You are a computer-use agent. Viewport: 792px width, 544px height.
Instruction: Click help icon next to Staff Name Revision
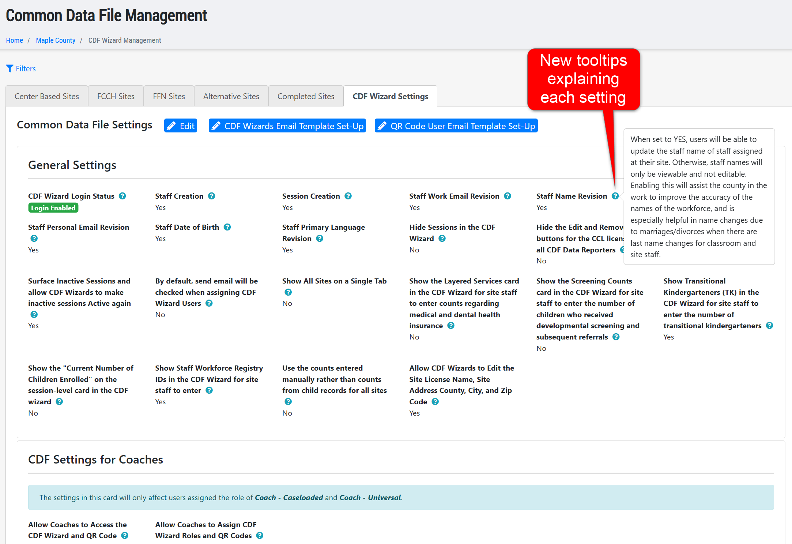coord(615,196)
